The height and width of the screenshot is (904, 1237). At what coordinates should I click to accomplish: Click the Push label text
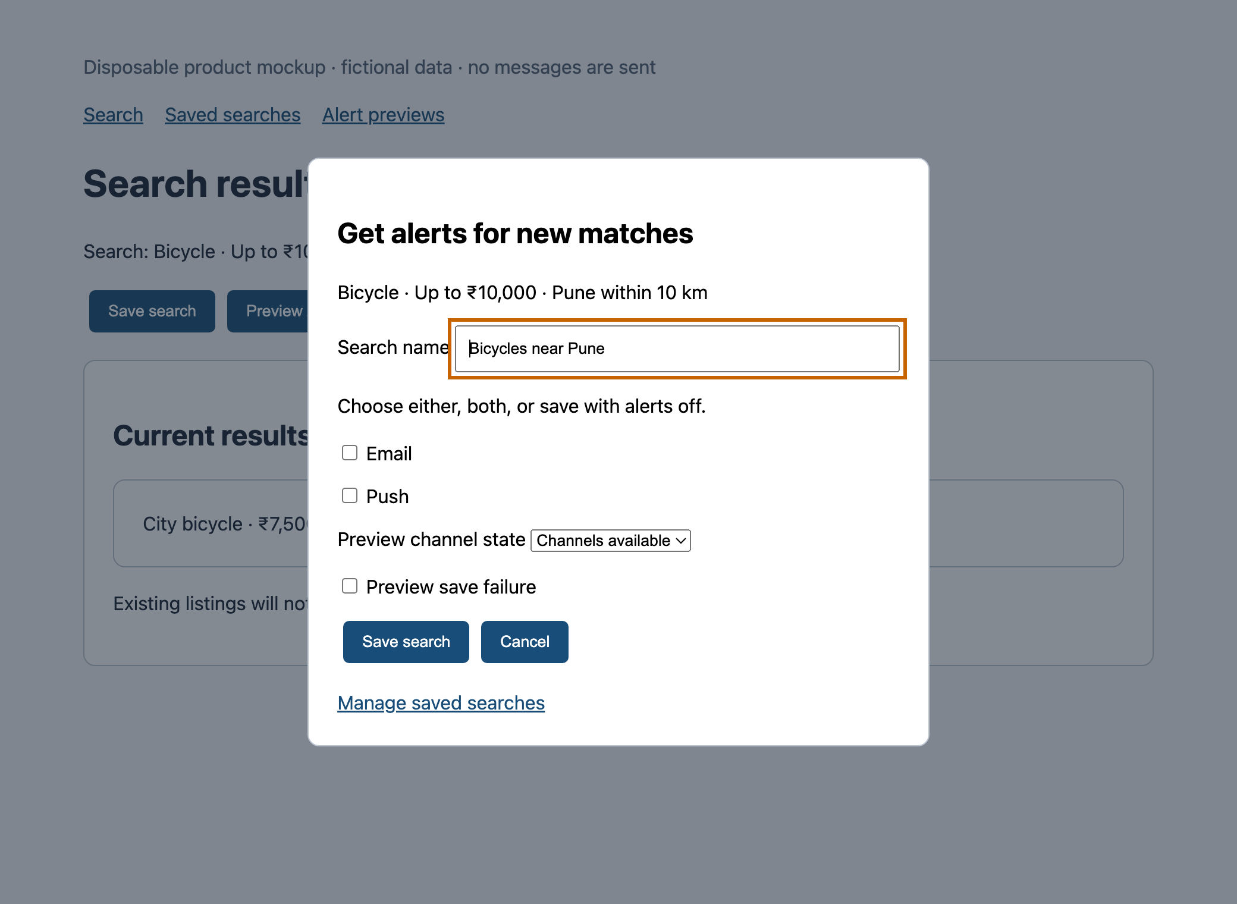(x=388, y=497)
